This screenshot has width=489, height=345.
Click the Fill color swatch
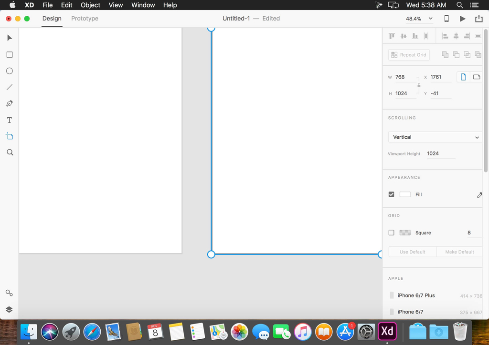tap(405, 194)
